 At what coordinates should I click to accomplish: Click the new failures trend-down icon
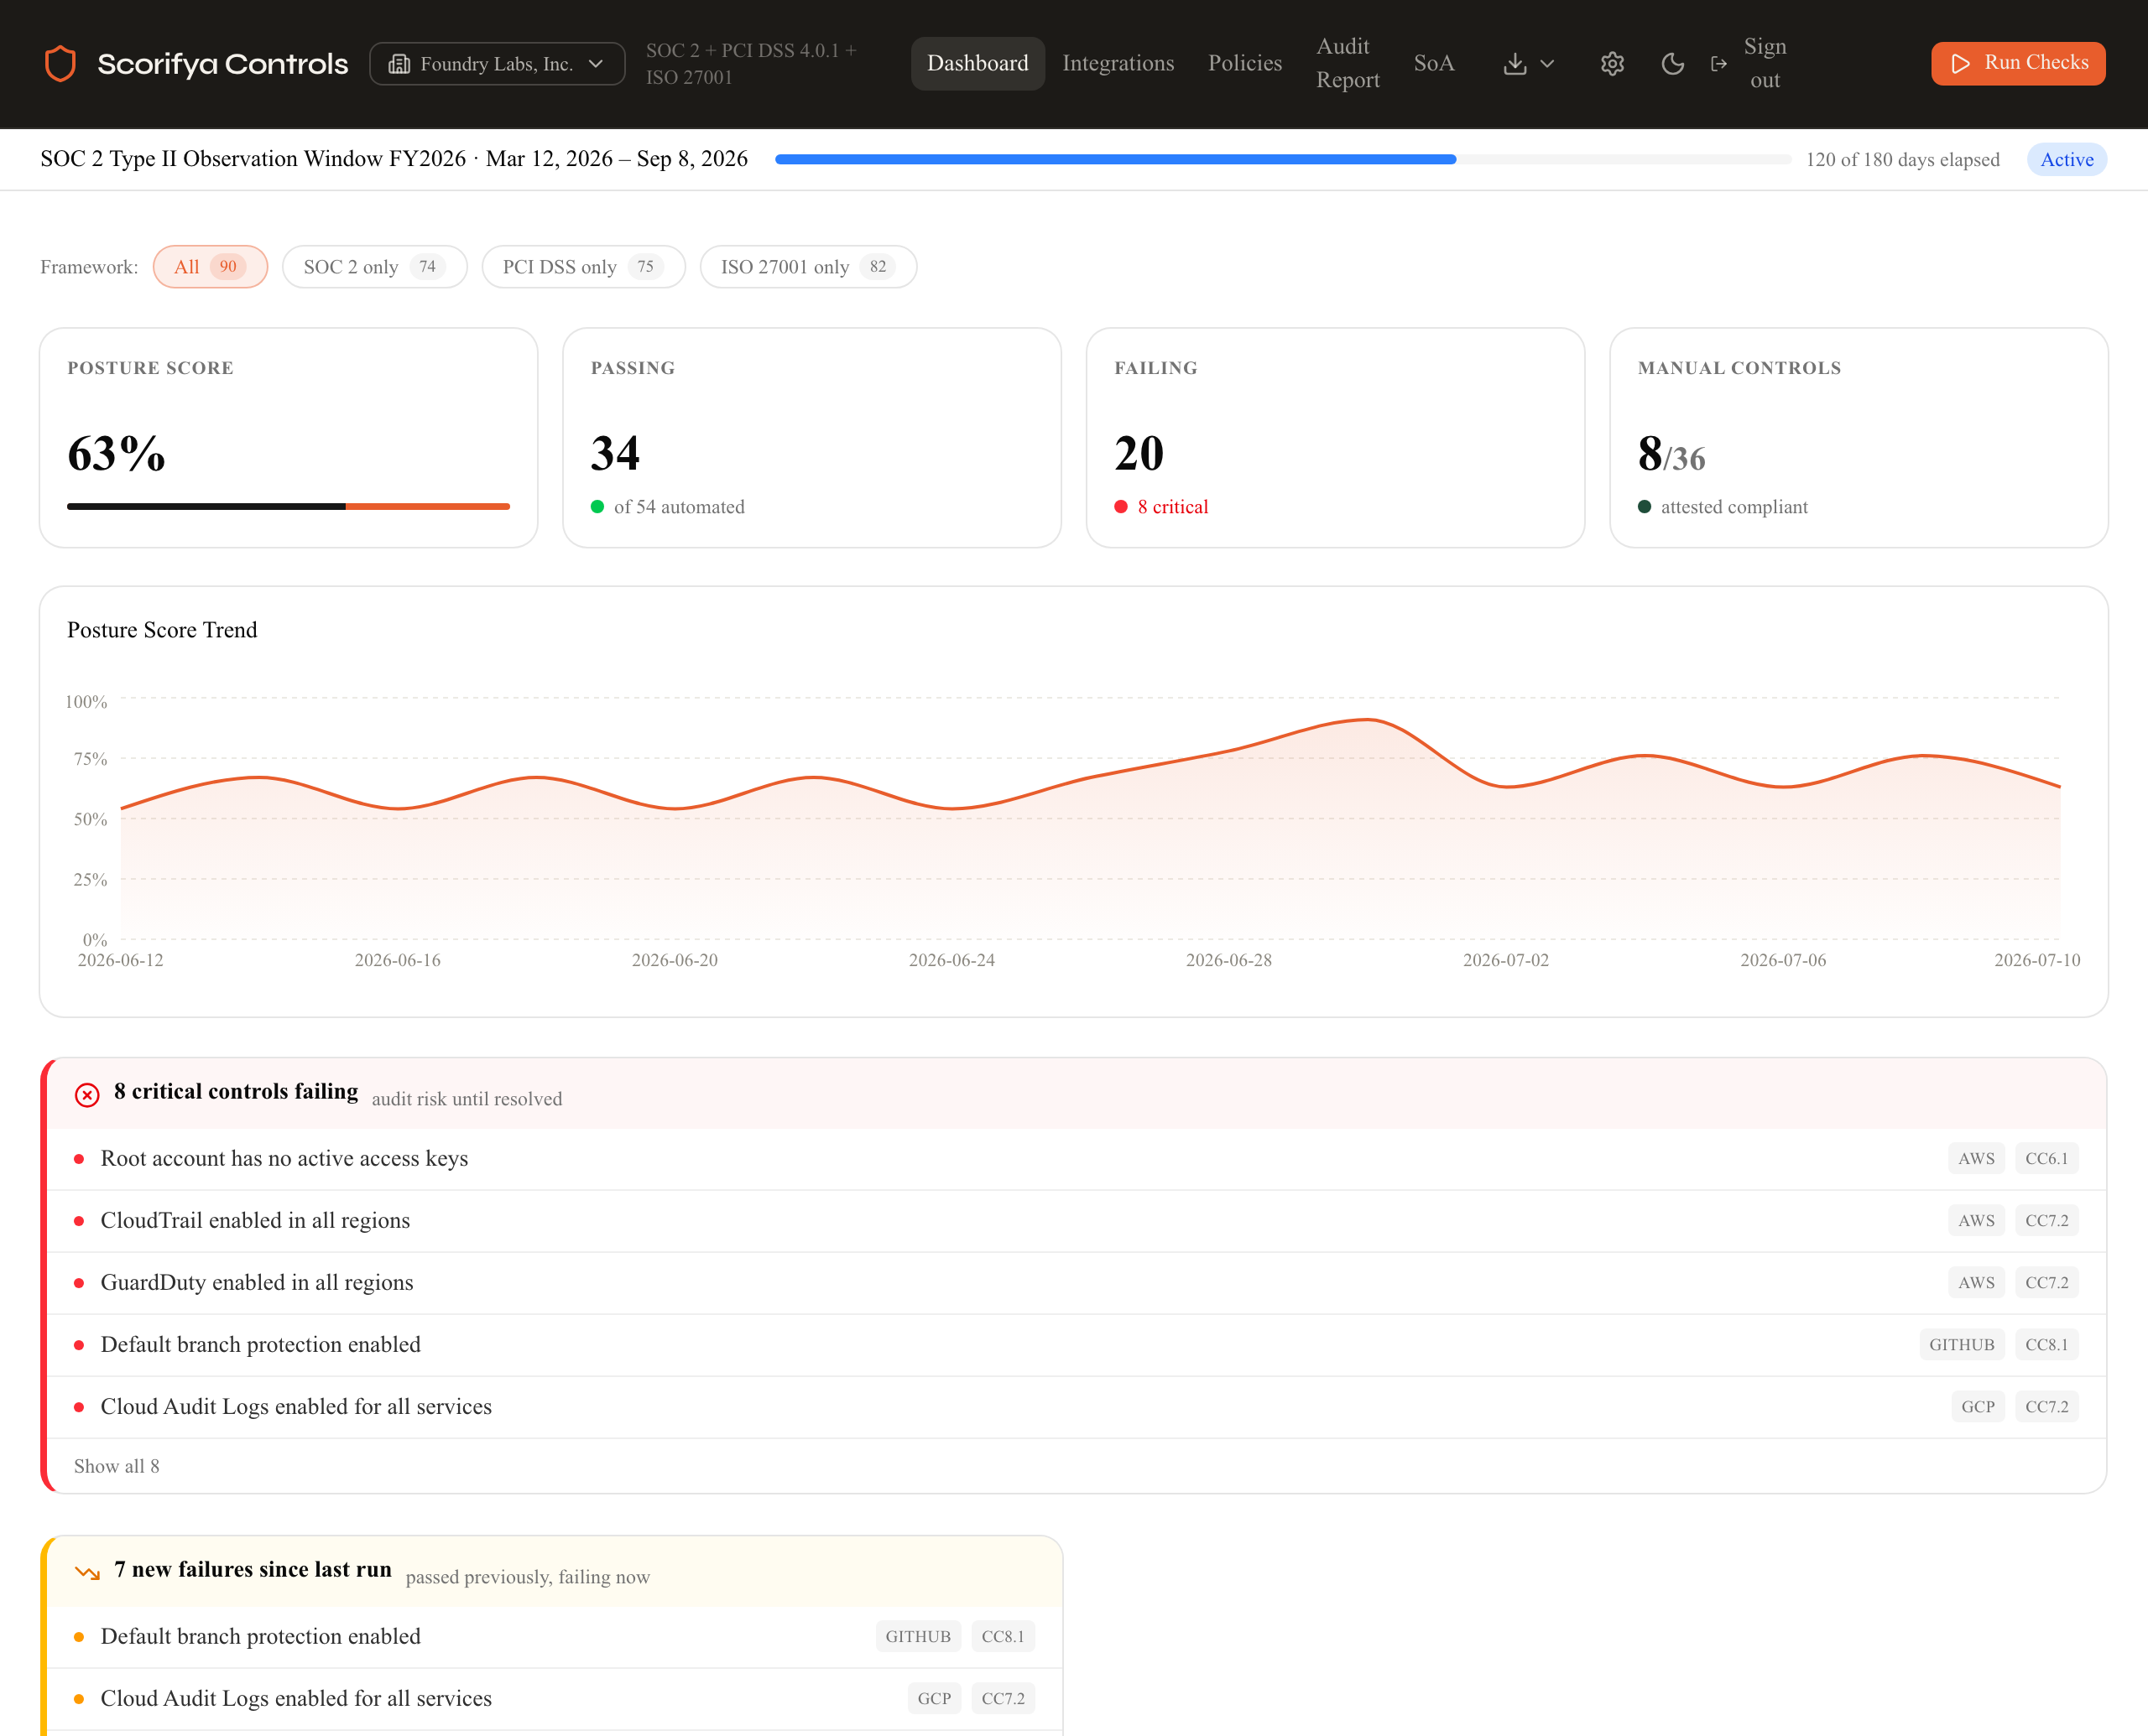tap(87, 1573)
